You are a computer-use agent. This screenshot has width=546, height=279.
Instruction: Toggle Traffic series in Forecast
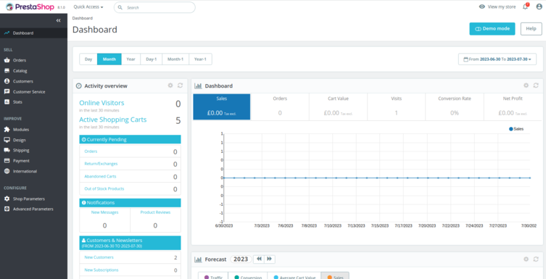point(213,275)
